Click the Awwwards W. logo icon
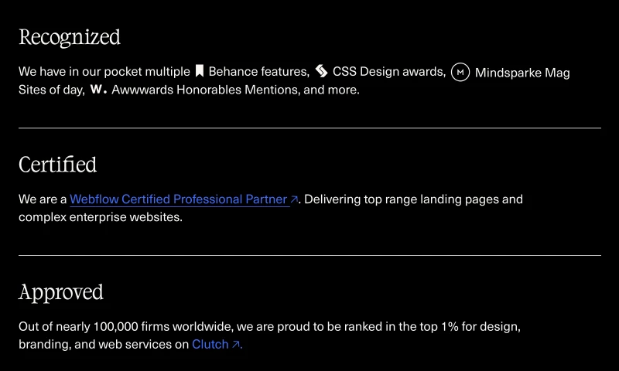 pyautogui.click(x=98, y=90)
